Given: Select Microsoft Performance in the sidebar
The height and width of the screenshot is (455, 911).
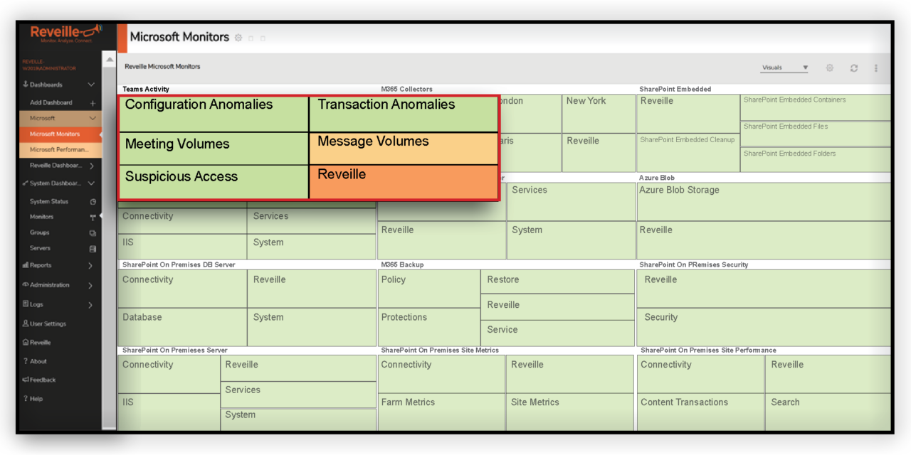Looking at the screenshot, I should (x=59, y=150).
